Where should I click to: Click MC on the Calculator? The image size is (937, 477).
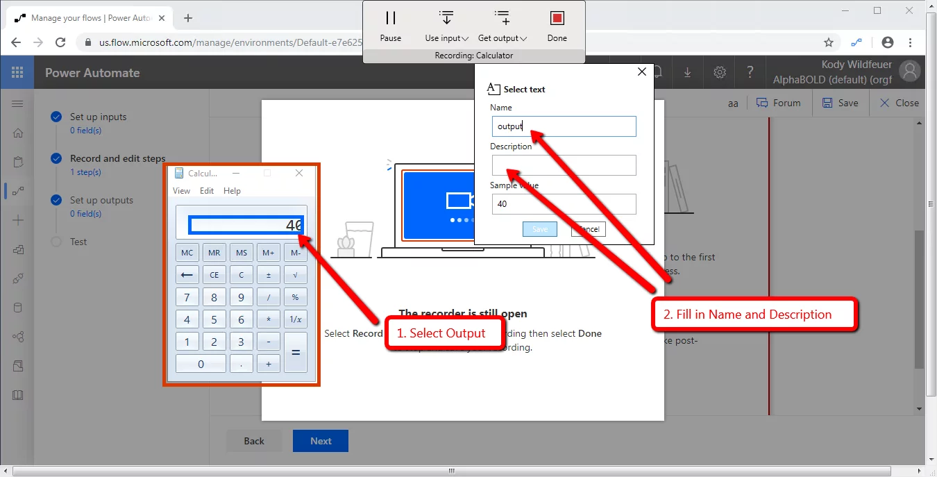187,253
